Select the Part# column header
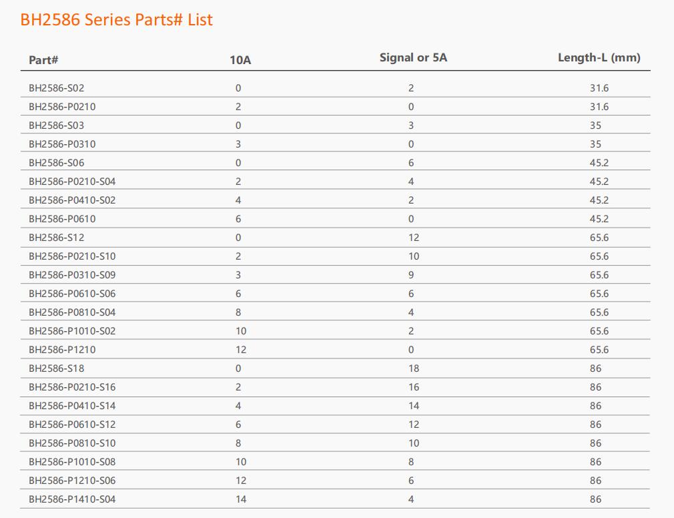674x518 pixels. tap(43, 60)
